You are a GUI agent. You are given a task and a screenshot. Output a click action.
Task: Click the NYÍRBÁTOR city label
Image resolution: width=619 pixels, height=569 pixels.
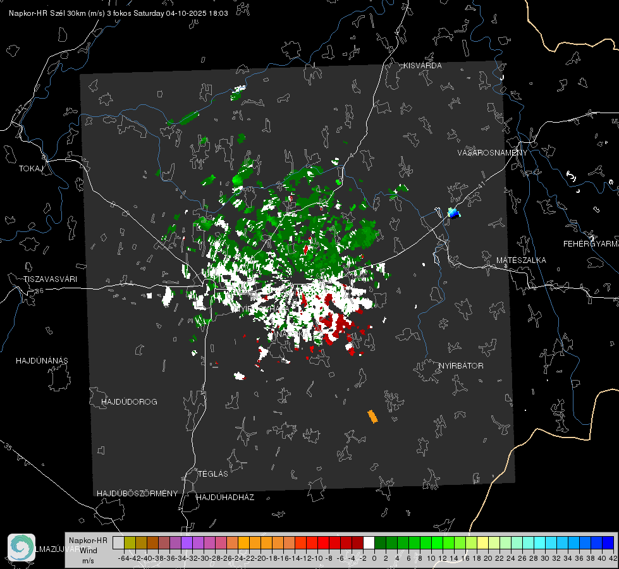click(461, 366)
